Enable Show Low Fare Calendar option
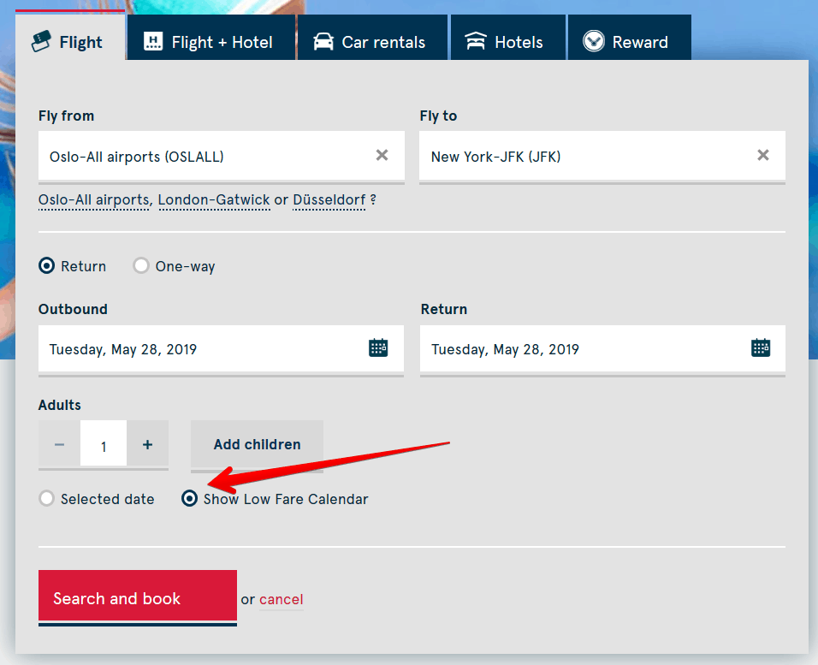818x665 pixels. [x=189, y=498]
